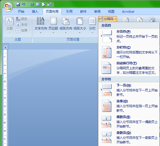This screenshot has width=160, height=146.
Task: Open the theme 字体 dropdown
Action: (23, 25)
